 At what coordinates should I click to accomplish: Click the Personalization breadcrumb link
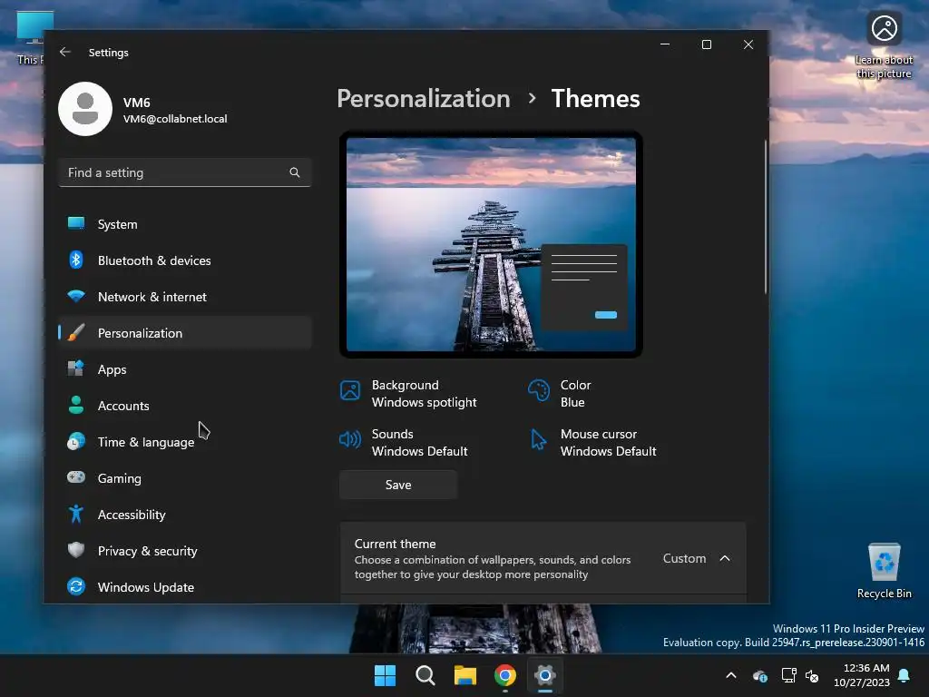pyautogui.click(x=424, y=98)
